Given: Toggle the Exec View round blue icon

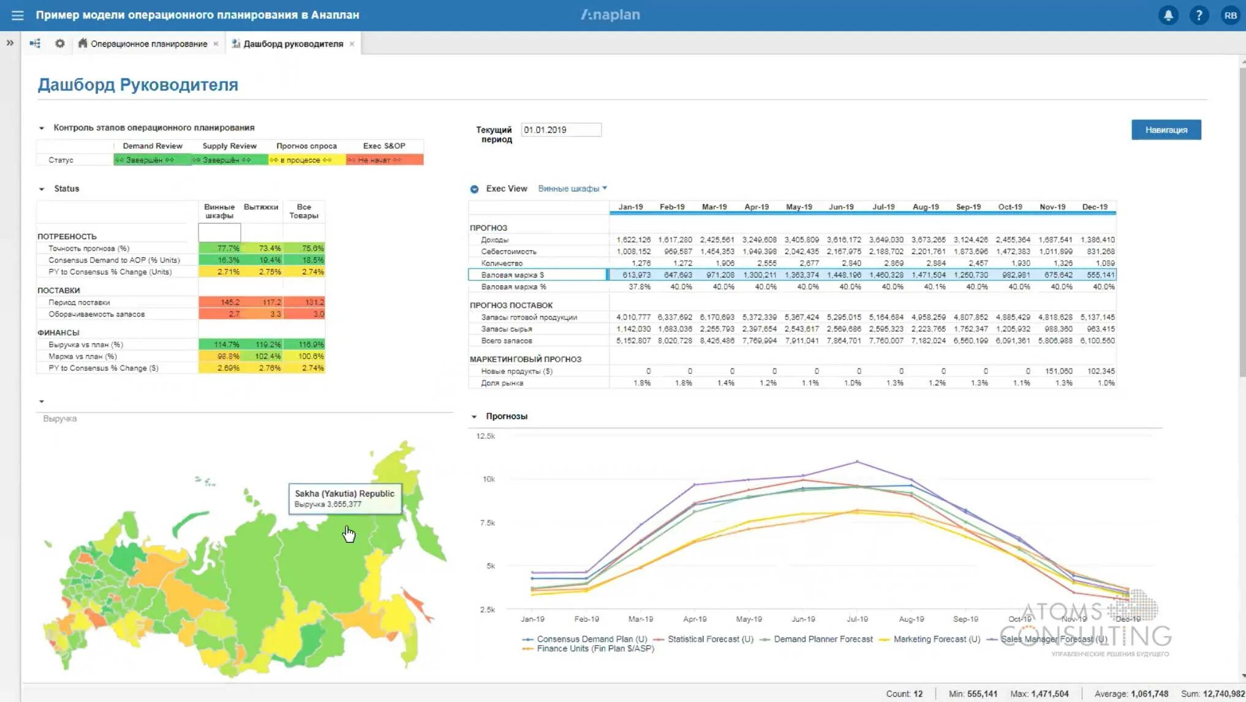Looking at the screenshot, I should [474, 189].
